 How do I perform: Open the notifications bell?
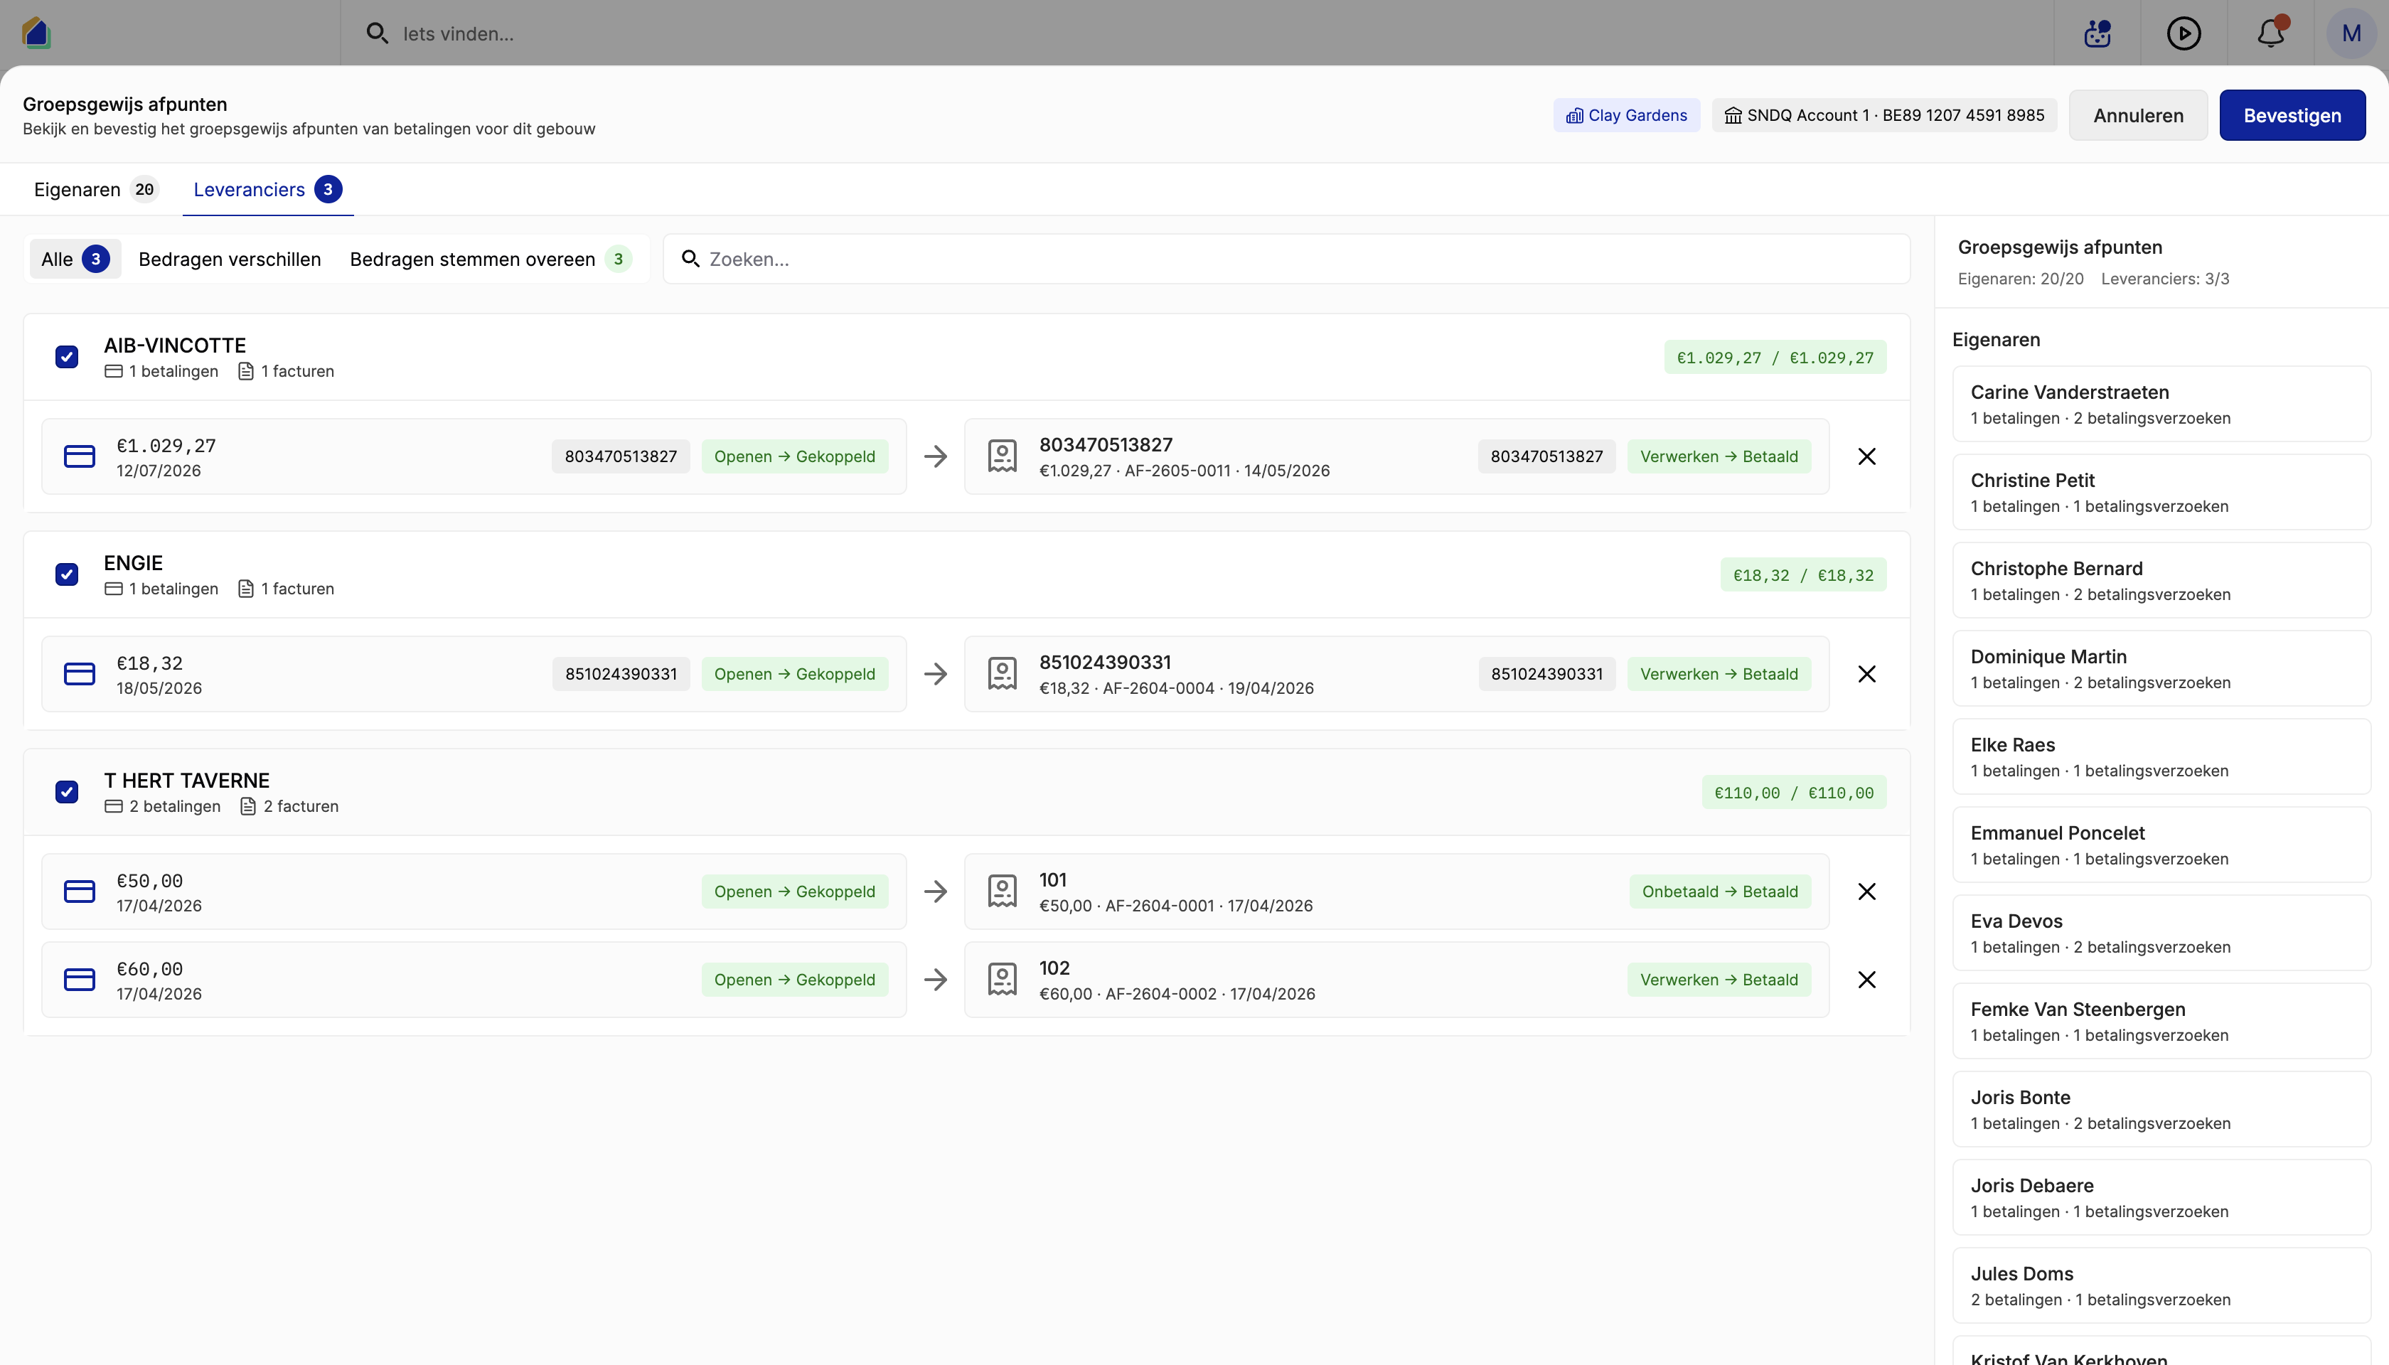(x=2271, y=33)
